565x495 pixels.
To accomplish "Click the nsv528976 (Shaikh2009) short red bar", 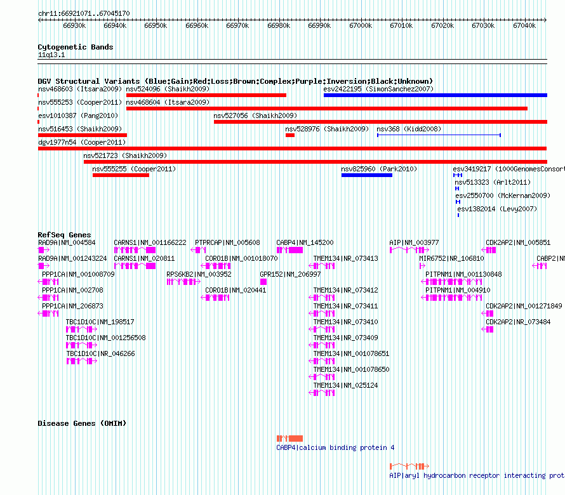I will tap(290, 135).
